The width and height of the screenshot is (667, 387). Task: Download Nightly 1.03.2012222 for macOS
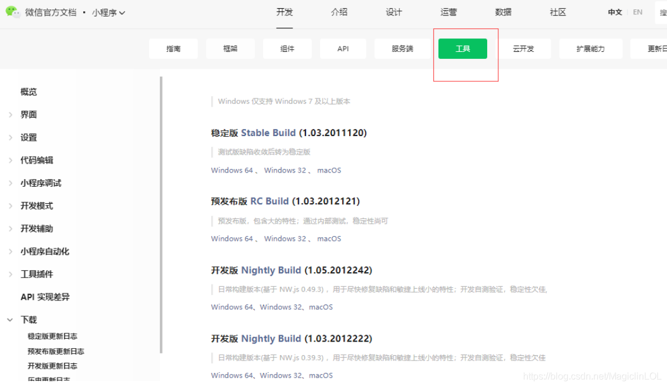tap(321, 376)
